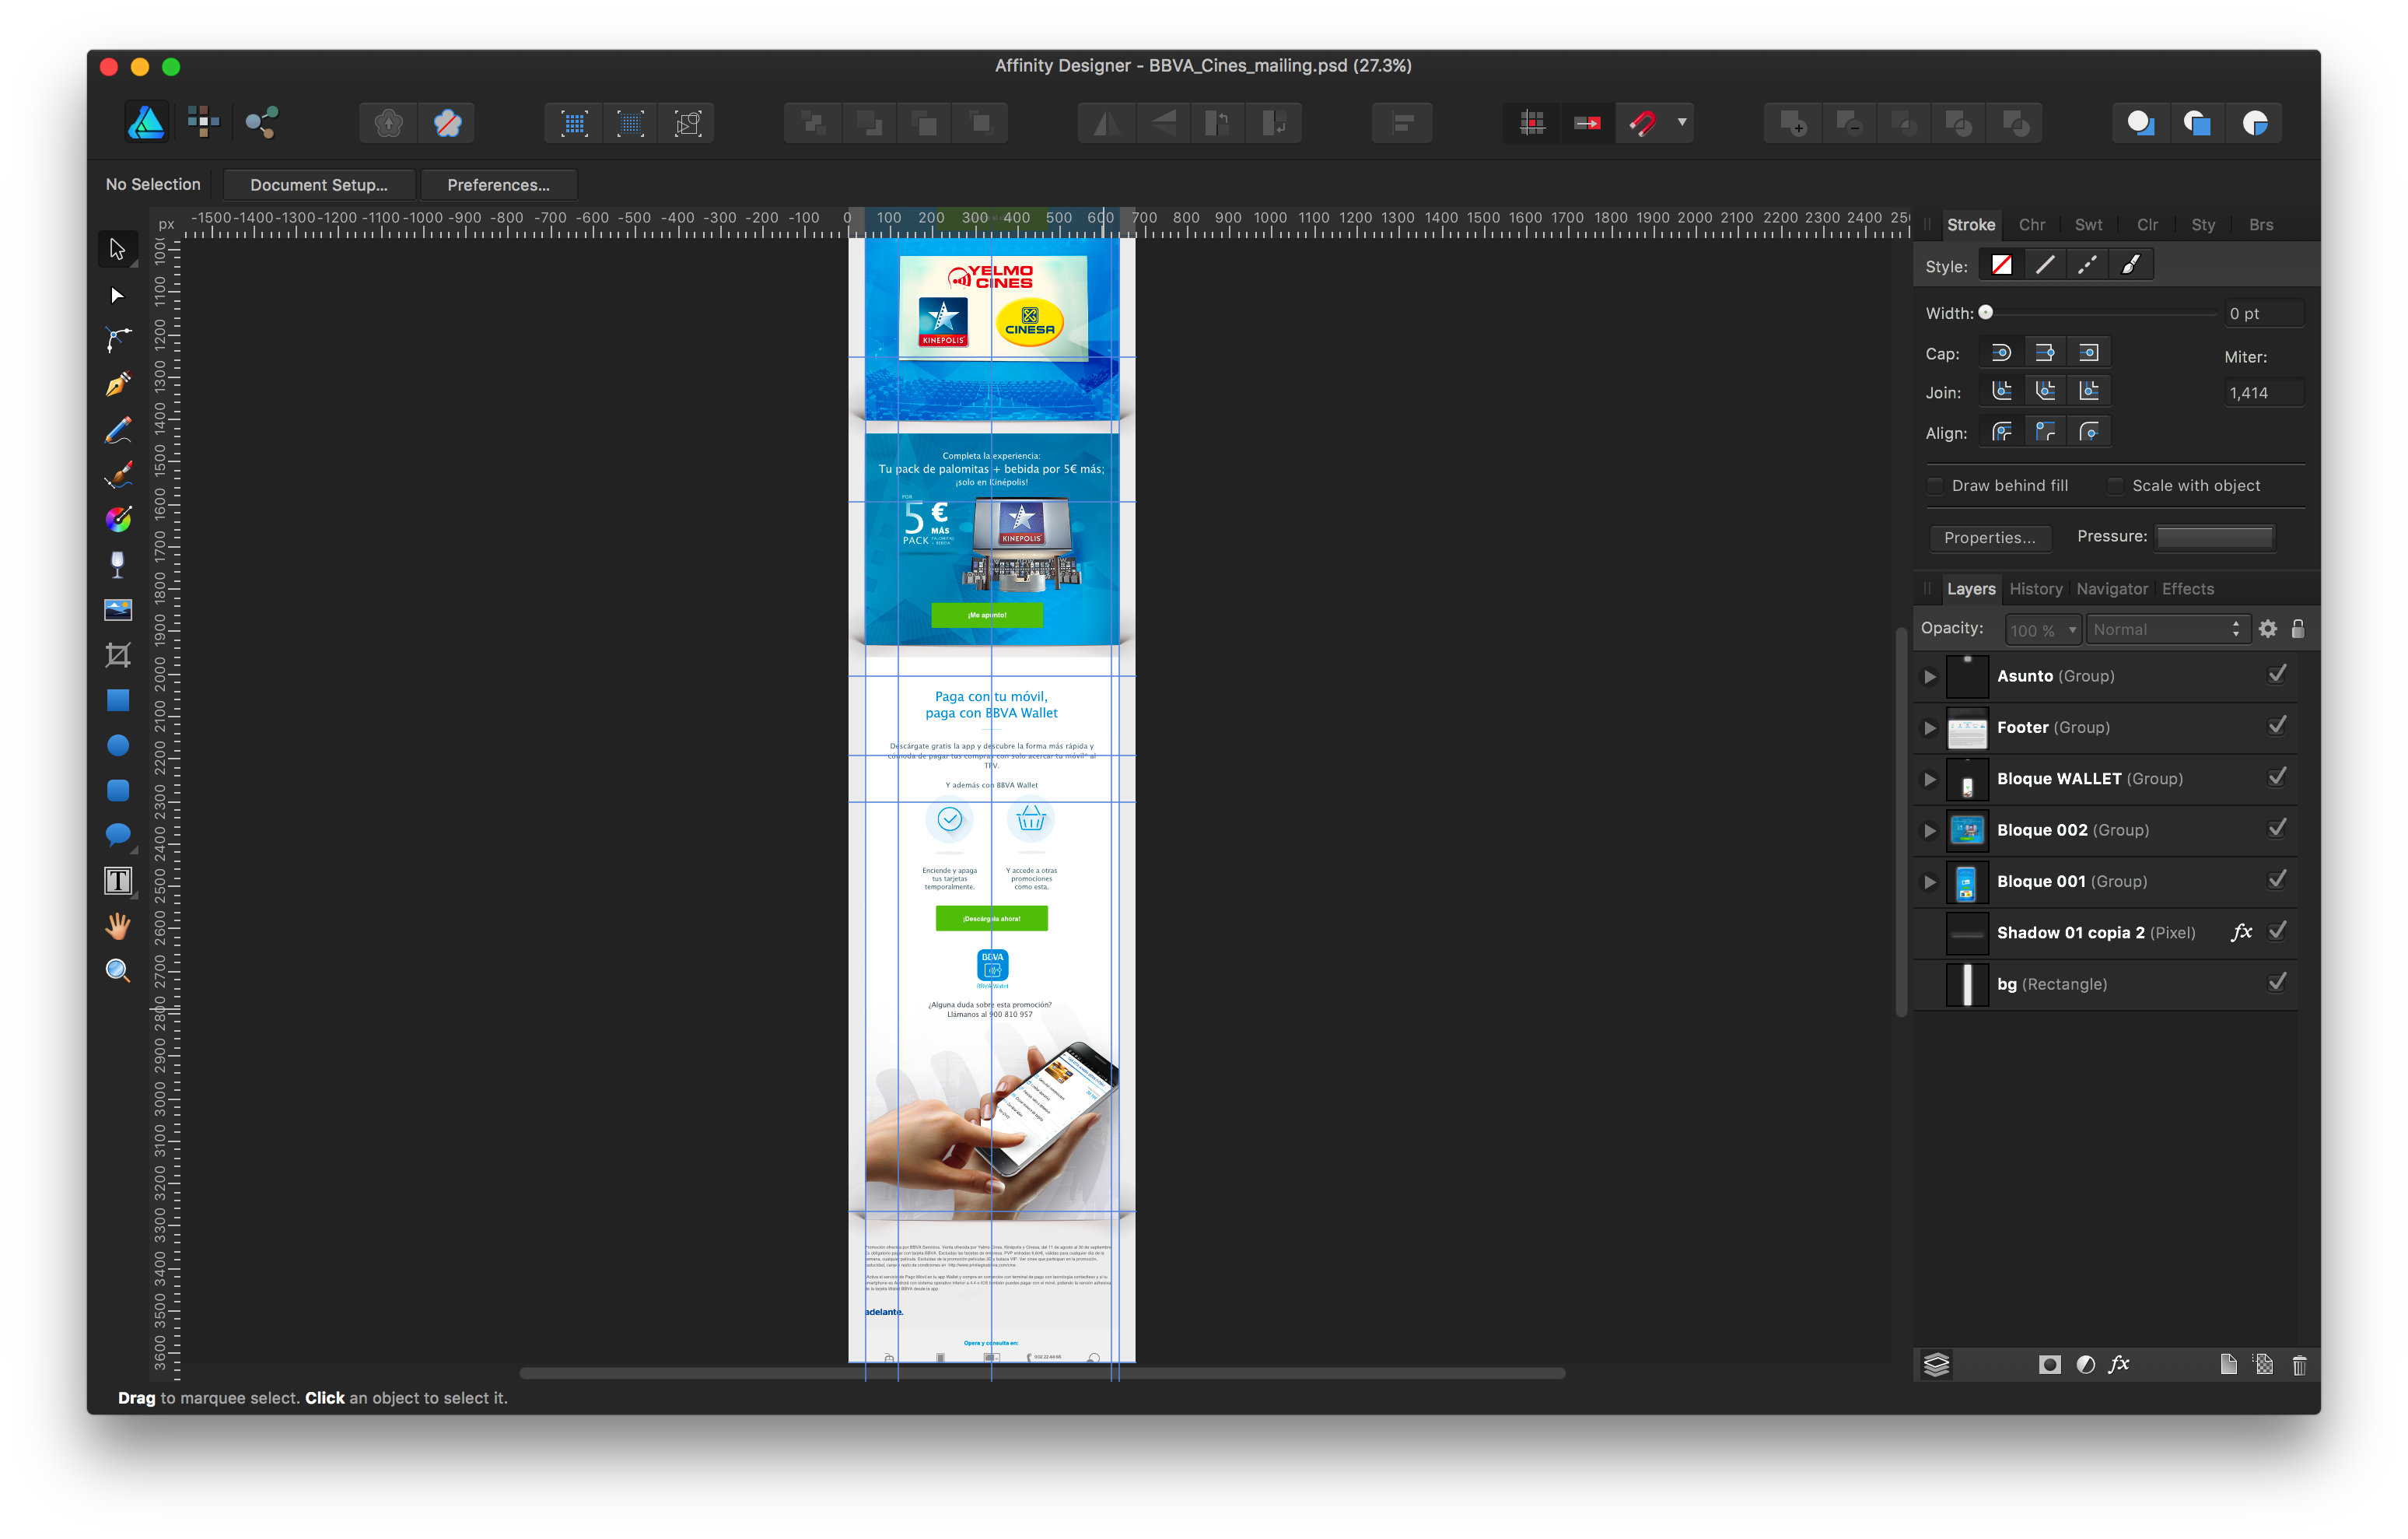The image size is (2408, 1539).
Task: Lock layer with padlock icon
Action: (2298, 629)
